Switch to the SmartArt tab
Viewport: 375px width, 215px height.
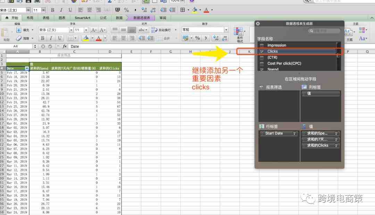82,18
